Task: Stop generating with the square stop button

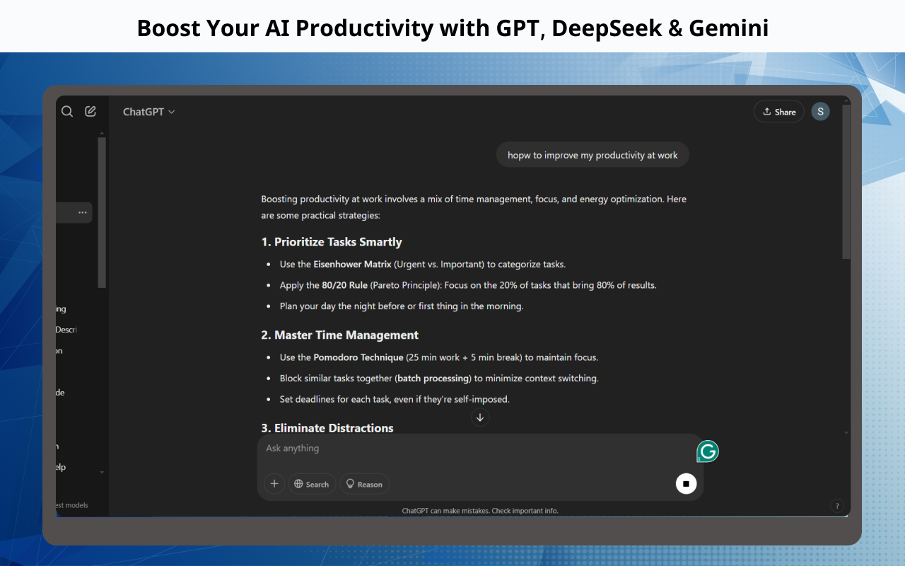Action: (x=686, y=484)
